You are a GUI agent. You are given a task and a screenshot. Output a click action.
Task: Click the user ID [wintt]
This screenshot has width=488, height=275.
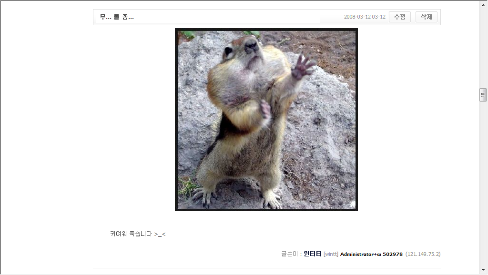click(331, 254)
